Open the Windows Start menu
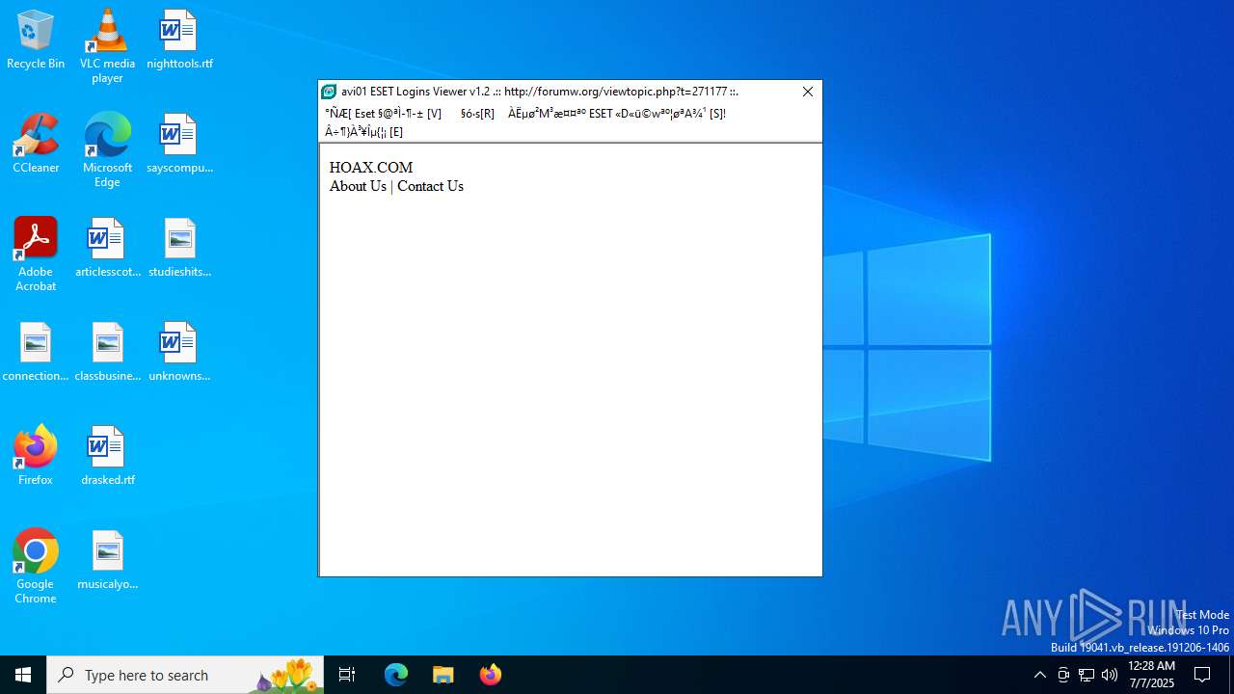 pos(23,675)
